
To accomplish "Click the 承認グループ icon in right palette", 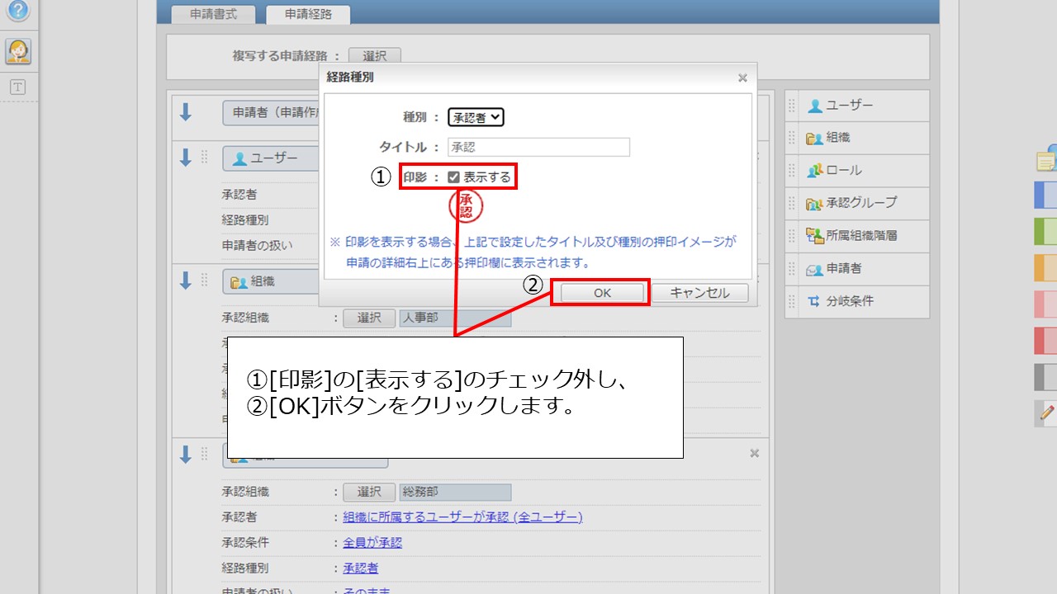I will click(x=815, y=203).
